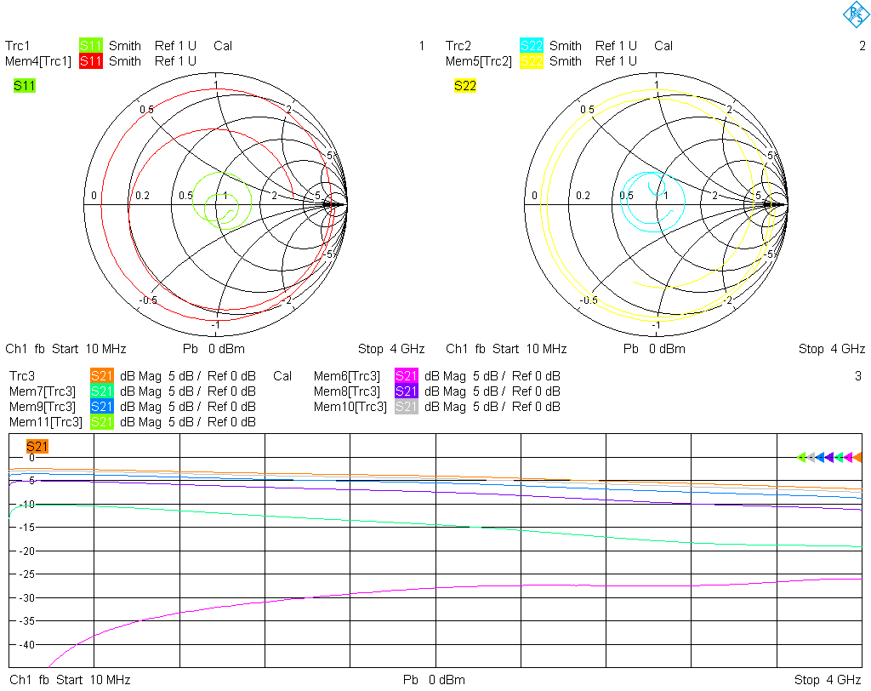
Task: Click the Cal label in the Trc2 row
Action: click(x=663, y=46)
